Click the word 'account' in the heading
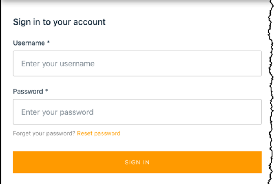 tap(90, 22)
